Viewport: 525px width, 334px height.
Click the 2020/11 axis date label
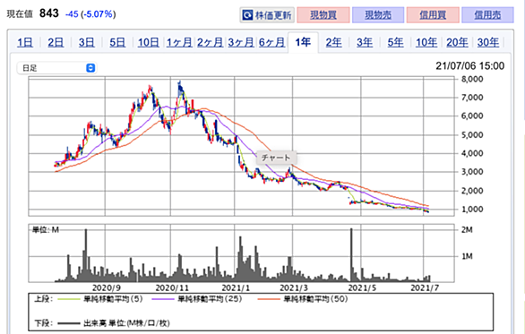pos(172,287)
